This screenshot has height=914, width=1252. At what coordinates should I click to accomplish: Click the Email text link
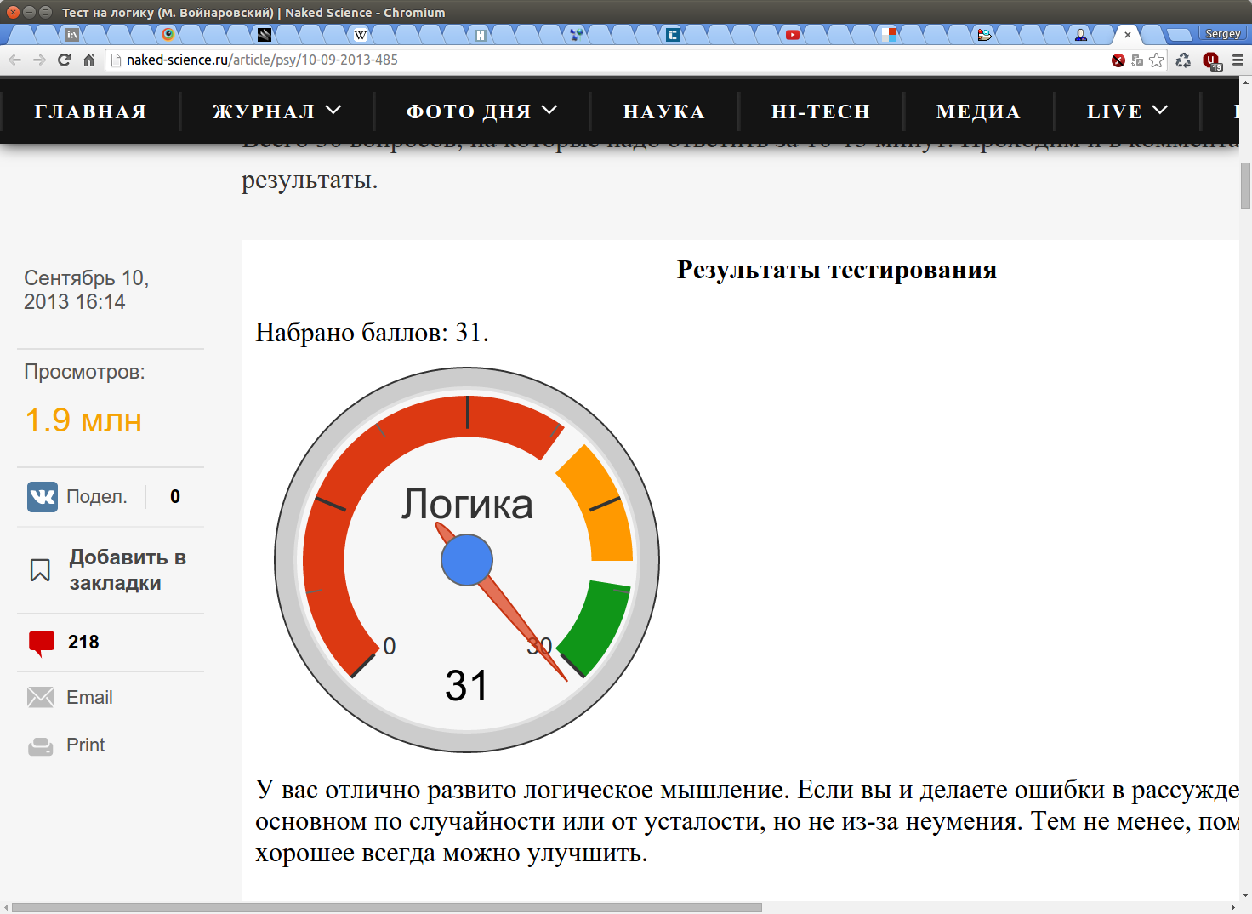pos(89,698)
